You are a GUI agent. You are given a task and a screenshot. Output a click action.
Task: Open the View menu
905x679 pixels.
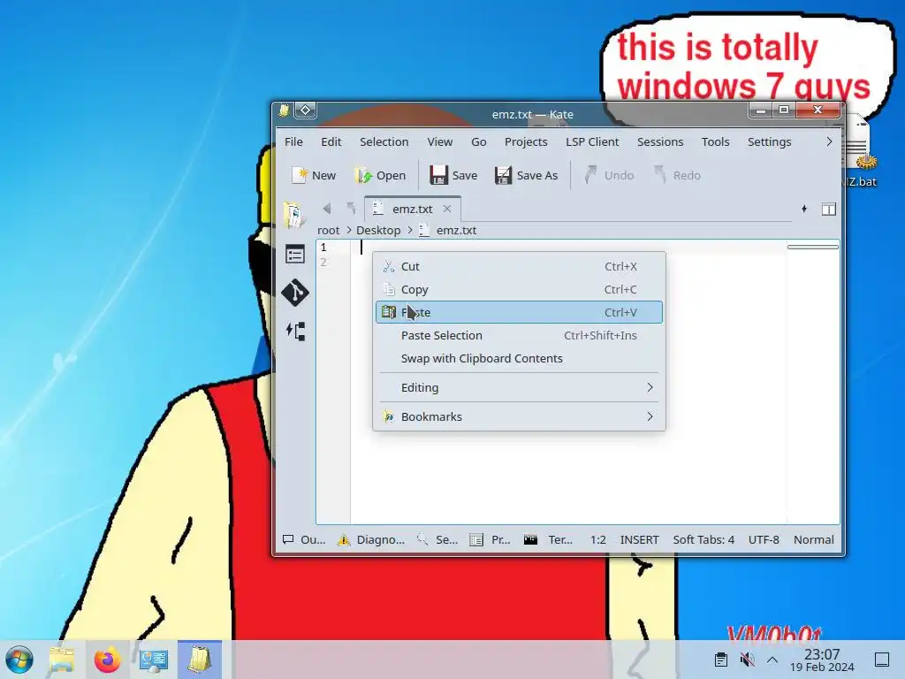[x=440, y=141]
